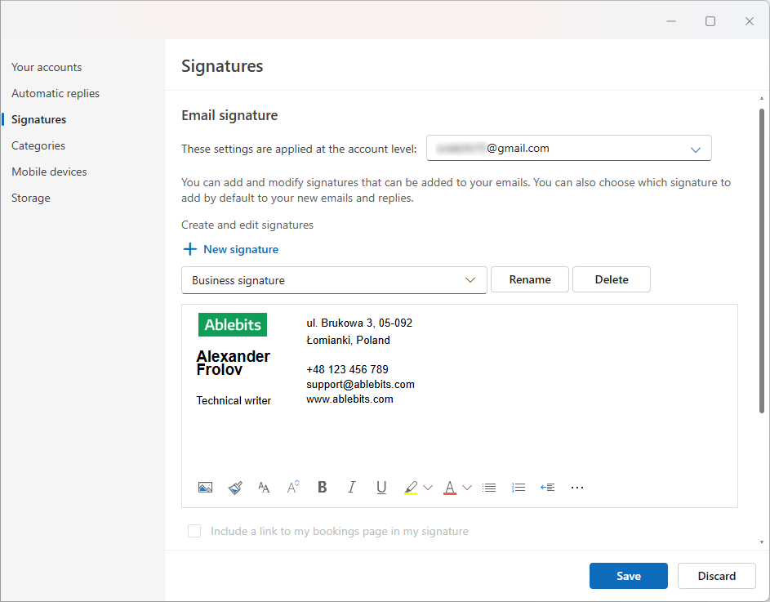Toggle bold formatting

323,487
